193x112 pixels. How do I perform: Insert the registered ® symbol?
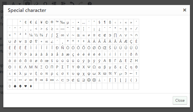click(x=52, y=22)
